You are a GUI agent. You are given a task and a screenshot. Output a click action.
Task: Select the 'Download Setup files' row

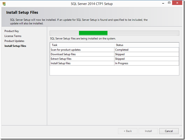115,54
